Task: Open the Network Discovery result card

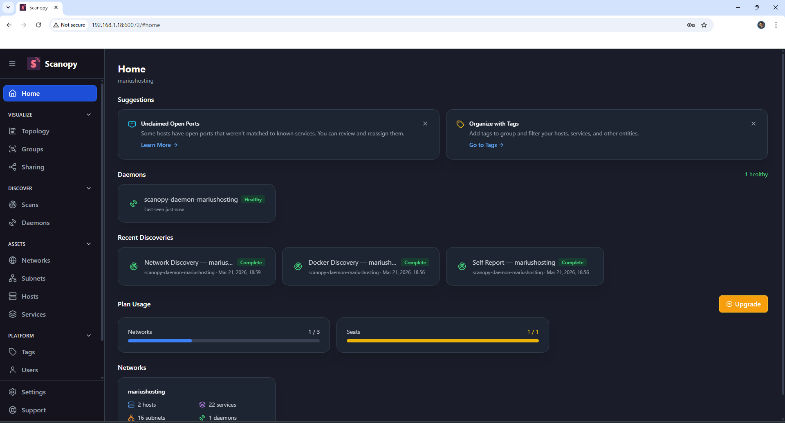Action: [x=196, y=266]
